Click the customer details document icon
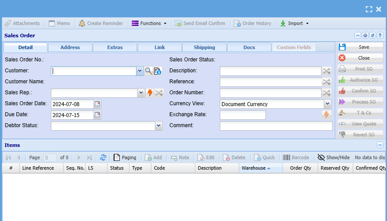Image resolution: width=387 pixels, height=221 pixels. (x=158, y=71)
